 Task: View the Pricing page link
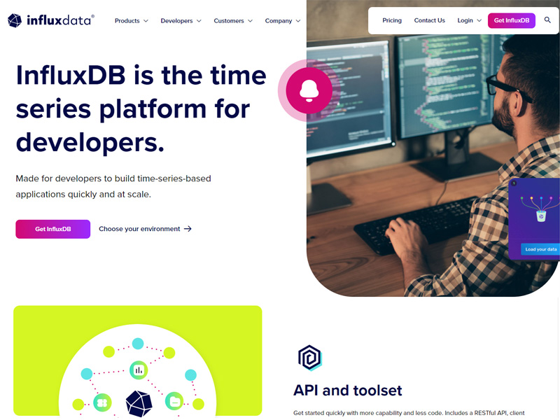pos(392,21)
